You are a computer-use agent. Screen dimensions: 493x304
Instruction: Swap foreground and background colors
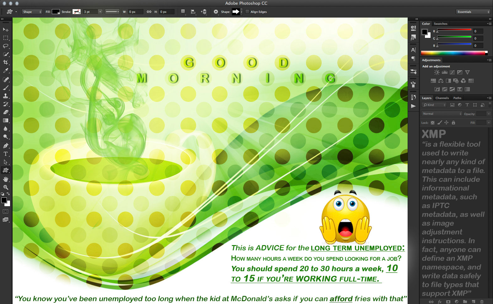coord(8,194)
